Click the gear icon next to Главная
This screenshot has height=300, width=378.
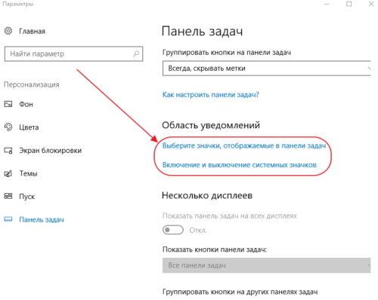8,31
